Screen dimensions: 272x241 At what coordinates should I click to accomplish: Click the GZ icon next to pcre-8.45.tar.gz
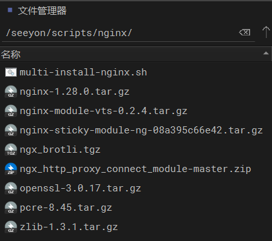[x=11, y=207]
